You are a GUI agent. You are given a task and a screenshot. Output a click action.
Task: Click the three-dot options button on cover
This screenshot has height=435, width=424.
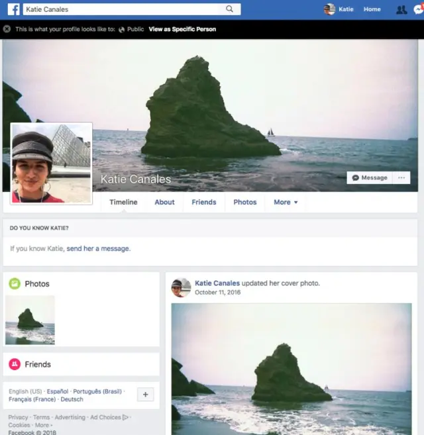tap(401, 177)
